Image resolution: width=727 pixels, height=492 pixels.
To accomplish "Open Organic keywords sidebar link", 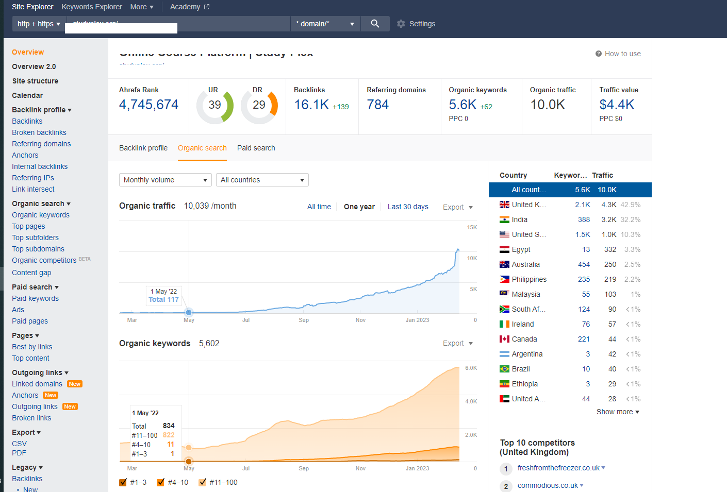I will (x=41, y=215).
